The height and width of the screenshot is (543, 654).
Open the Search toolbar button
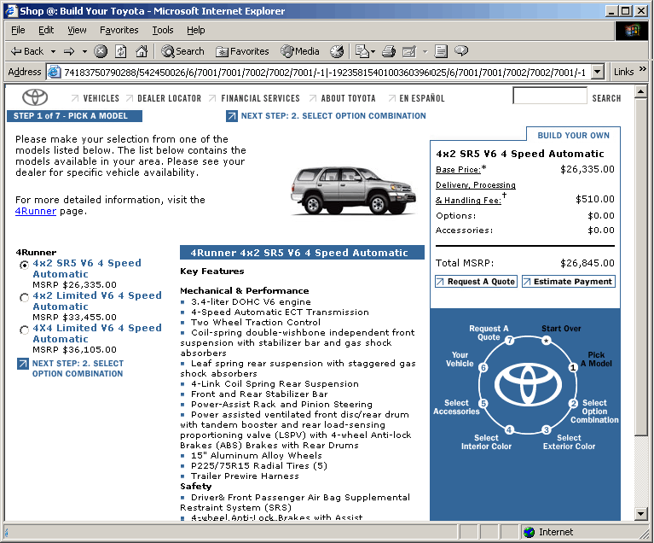coord(182,51)
